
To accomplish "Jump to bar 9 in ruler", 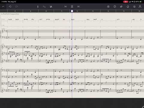I will pyautogui.click(x=31, y=11).
